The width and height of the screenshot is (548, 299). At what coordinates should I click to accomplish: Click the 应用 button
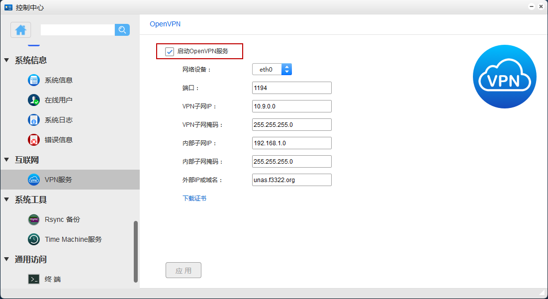(183, 271)
